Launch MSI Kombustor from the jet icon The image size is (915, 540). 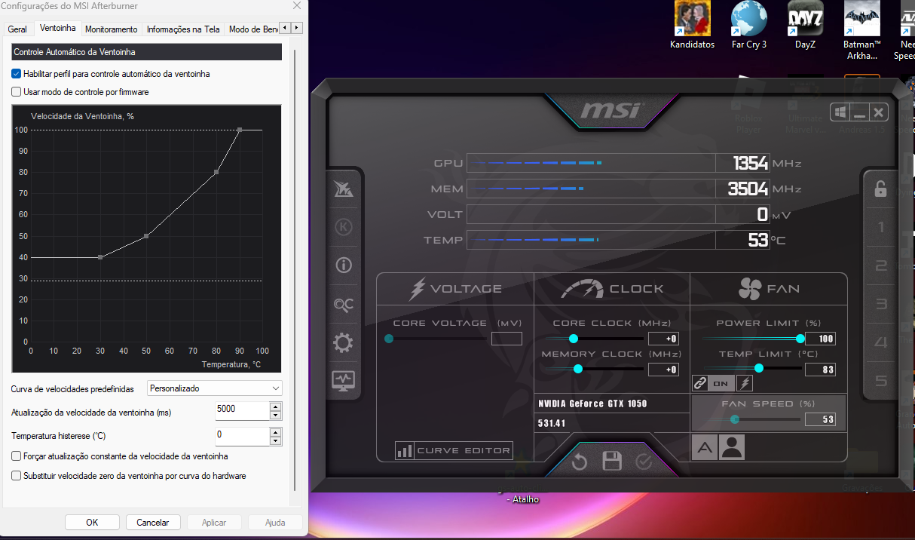(344, 190)
